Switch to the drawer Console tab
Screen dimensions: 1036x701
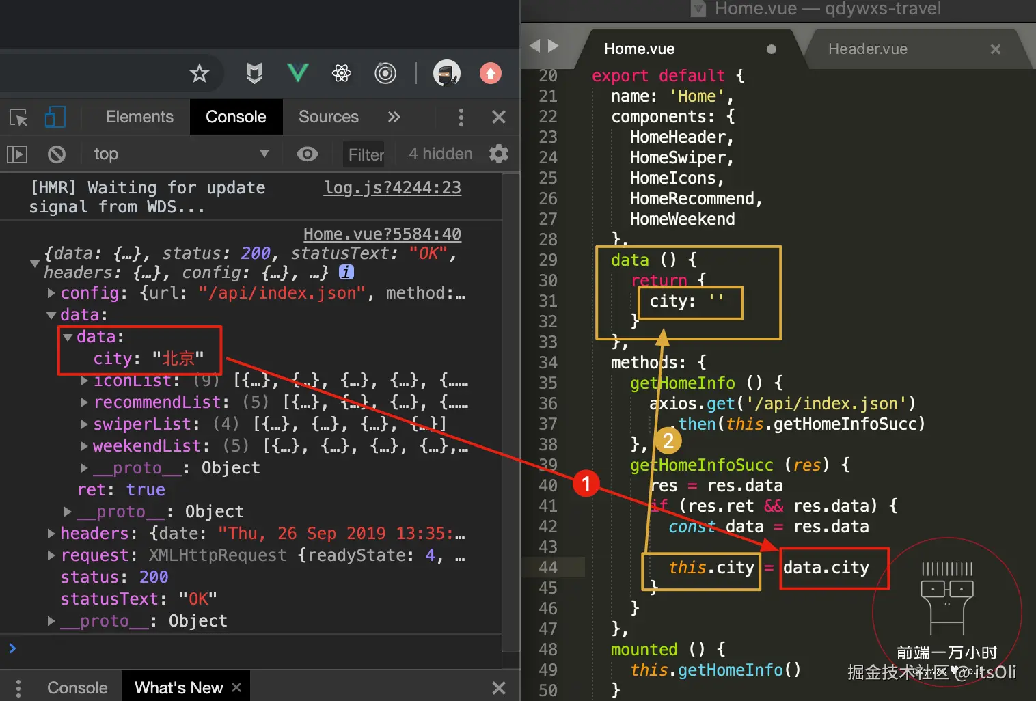point(77,687)
